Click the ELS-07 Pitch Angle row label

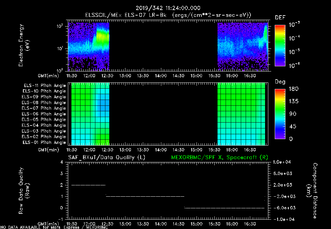click(44, 108)
